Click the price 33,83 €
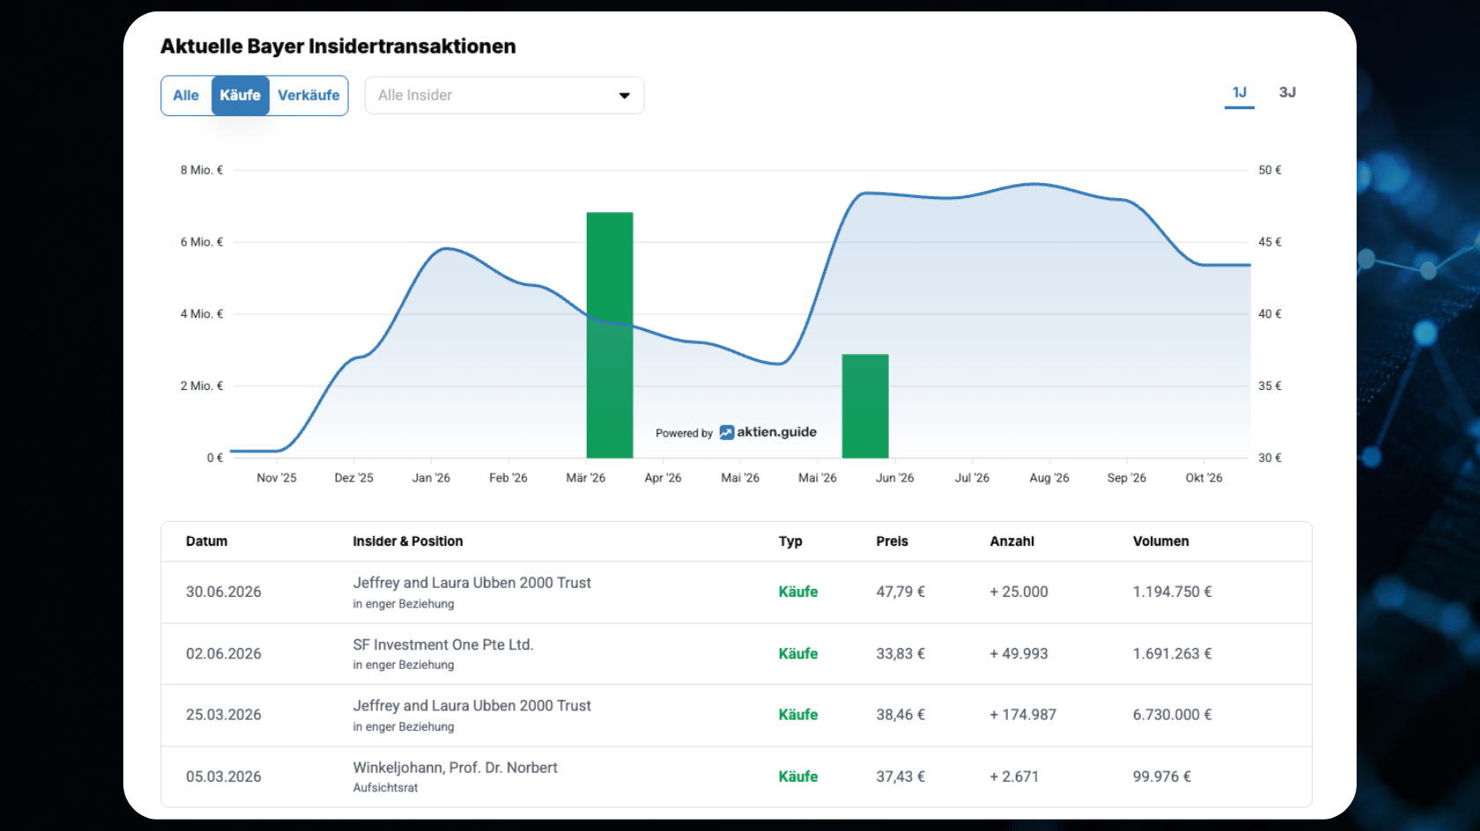Image resolution: width=1480 pixels, height=831 pixels. 900,653
